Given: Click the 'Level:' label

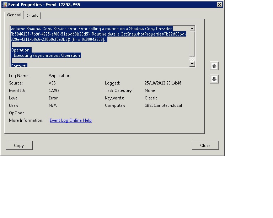Looking at the screenshot, I should pos(14,98).
